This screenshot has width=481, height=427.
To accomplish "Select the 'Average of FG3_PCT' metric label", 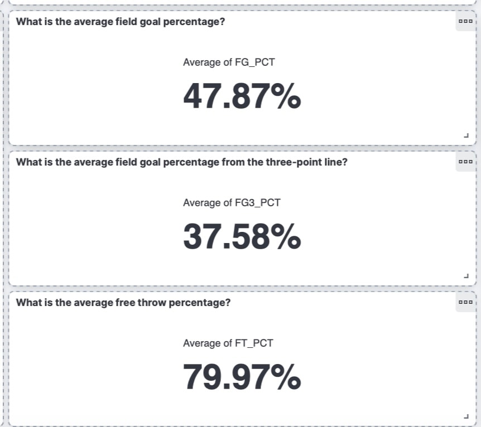I will pos(232,202).
